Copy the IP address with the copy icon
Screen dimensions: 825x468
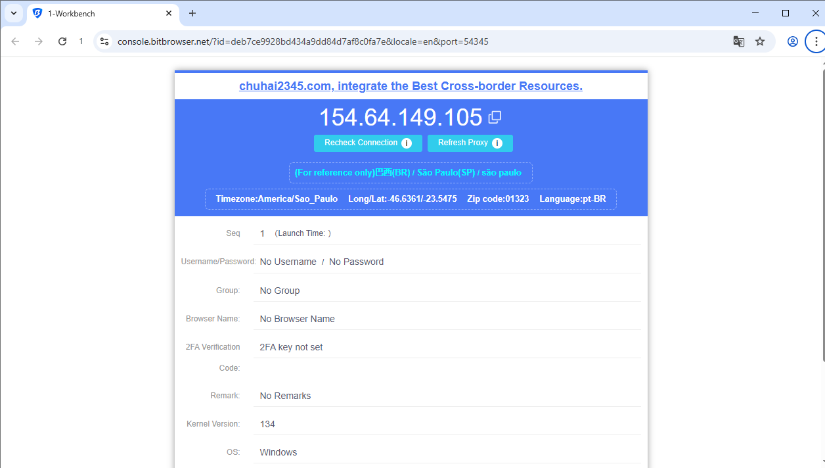(495, 118)
